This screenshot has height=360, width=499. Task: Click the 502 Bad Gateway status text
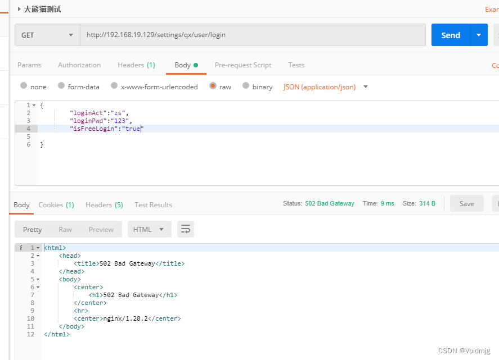[329, 203]
